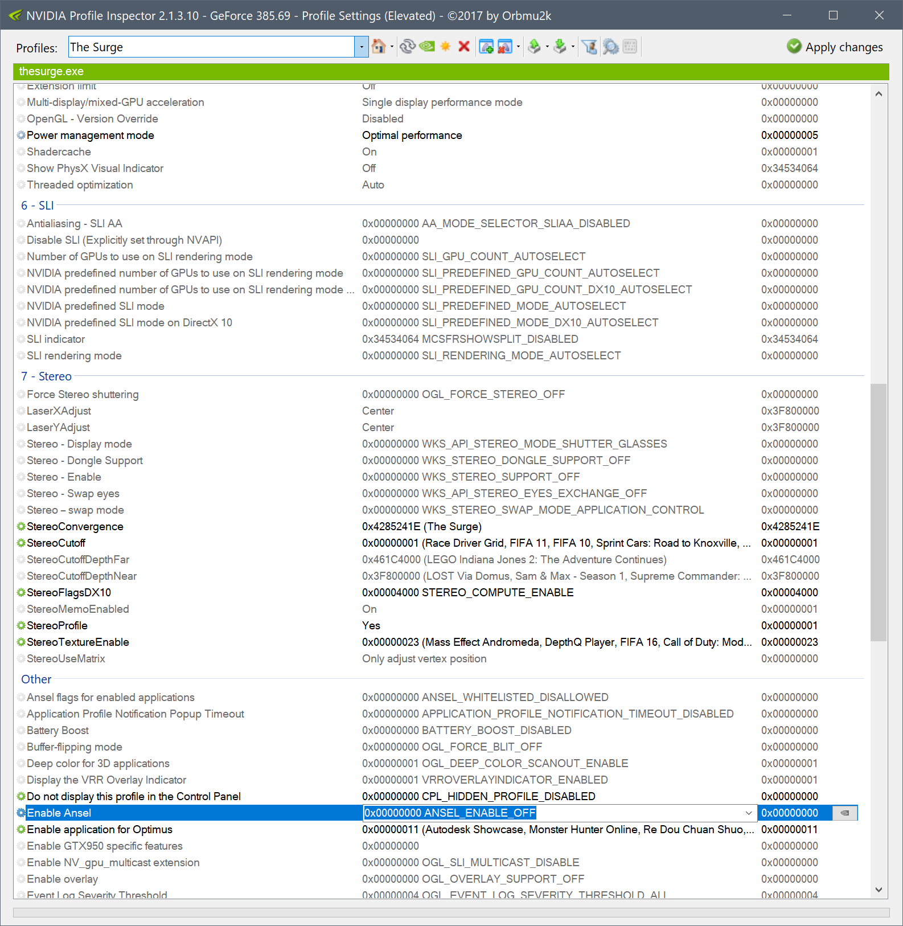Click the vertical scrollbar down arrow
This screenshot has height=926, width=903.
pos(879,890)
